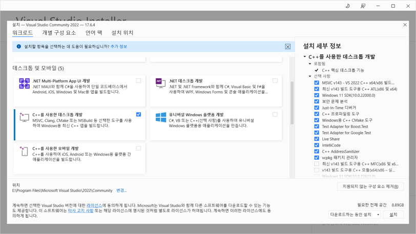Click the 데스크톱 및 모바일 (5) heading
This screenshot has height=234, width=416.
pos(38,68)
